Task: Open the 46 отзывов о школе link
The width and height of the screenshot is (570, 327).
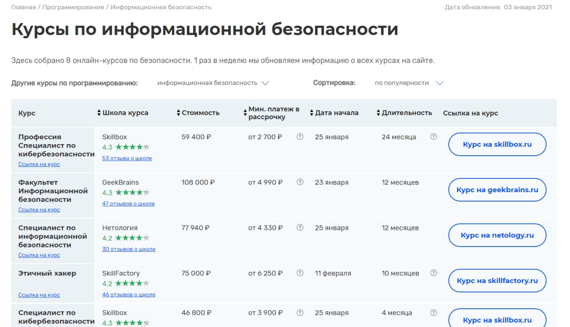Action: point(129,294)
